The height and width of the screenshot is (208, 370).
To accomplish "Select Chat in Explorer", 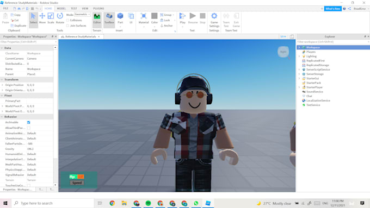I will click(309, 96).
